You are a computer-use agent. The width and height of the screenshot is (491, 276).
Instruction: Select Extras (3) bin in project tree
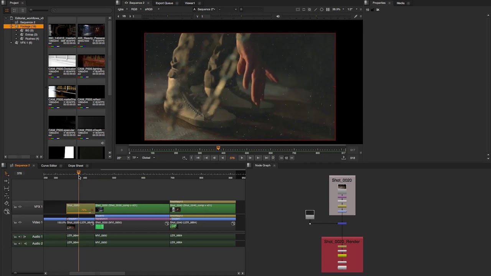pos(31,34)
